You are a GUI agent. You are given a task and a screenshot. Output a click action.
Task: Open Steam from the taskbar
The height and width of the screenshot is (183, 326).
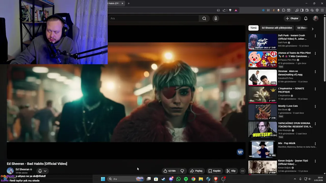[164, 179]
